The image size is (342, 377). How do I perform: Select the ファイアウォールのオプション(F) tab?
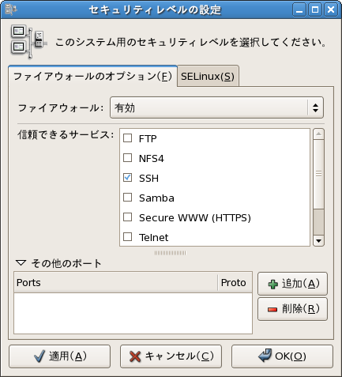(92, 77)
